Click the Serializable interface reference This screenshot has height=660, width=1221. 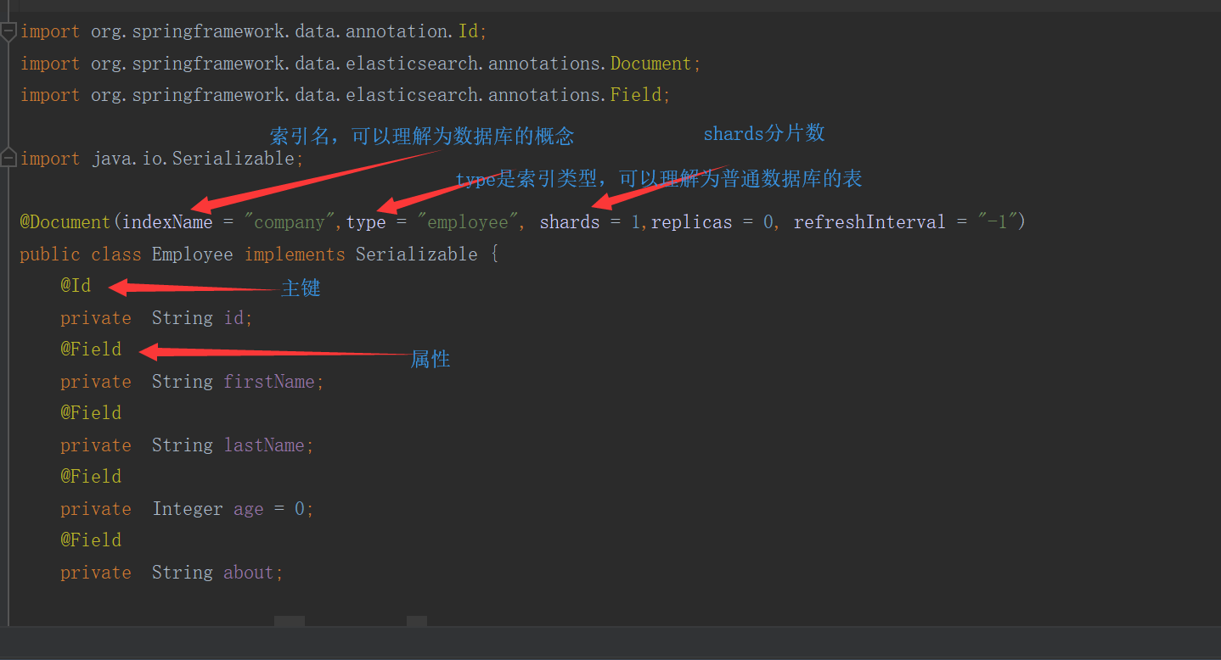click(416, 254)
